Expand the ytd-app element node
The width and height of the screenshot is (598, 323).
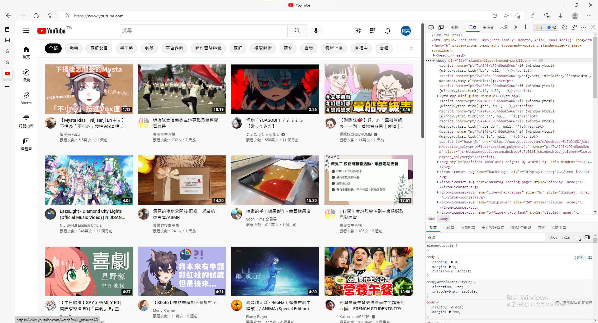tap(438, 96)
